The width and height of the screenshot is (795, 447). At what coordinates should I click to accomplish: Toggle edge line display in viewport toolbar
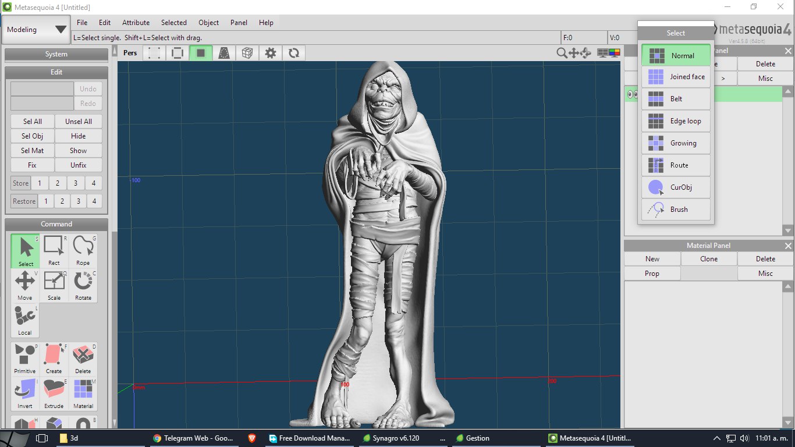click(178, 53)
